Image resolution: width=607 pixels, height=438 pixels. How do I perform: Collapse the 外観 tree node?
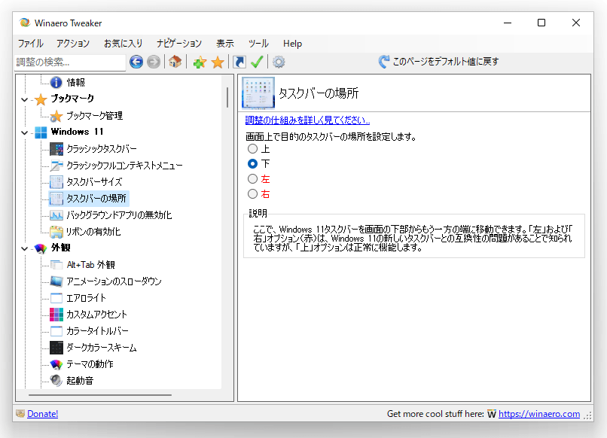pyautogui.click(x=24, y=248)
